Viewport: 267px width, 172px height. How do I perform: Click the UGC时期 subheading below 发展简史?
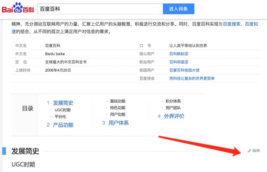coord(23,165)
